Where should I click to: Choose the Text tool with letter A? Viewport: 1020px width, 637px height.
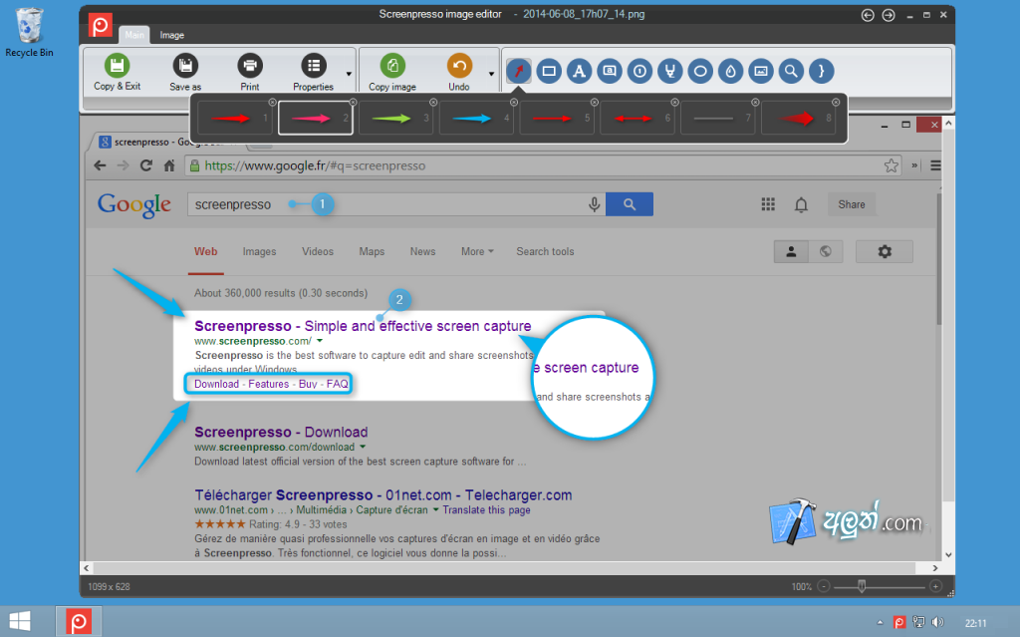[x=579, y=71]
